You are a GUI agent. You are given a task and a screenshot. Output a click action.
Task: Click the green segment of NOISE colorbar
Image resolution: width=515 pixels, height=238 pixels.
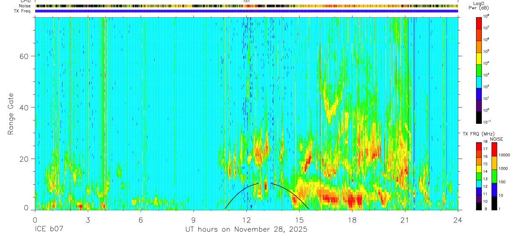494,176
